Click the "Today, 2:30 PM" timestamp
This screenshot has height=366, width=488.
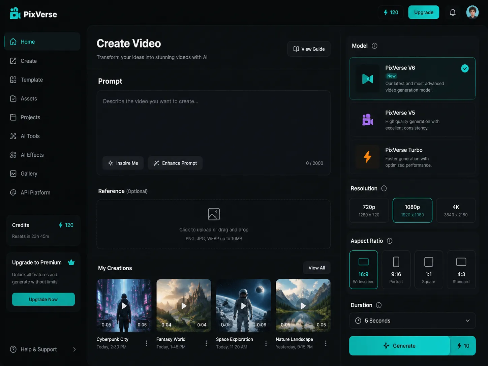click(x=112, y=347)
